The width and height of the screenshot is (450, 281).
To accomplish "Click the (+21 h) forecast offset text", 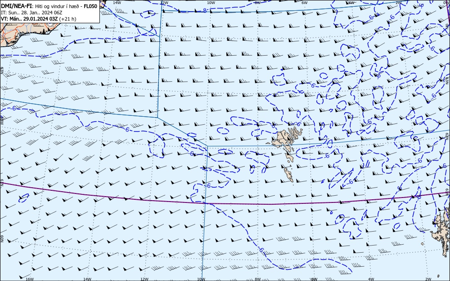I will click(x=68, y=19).
